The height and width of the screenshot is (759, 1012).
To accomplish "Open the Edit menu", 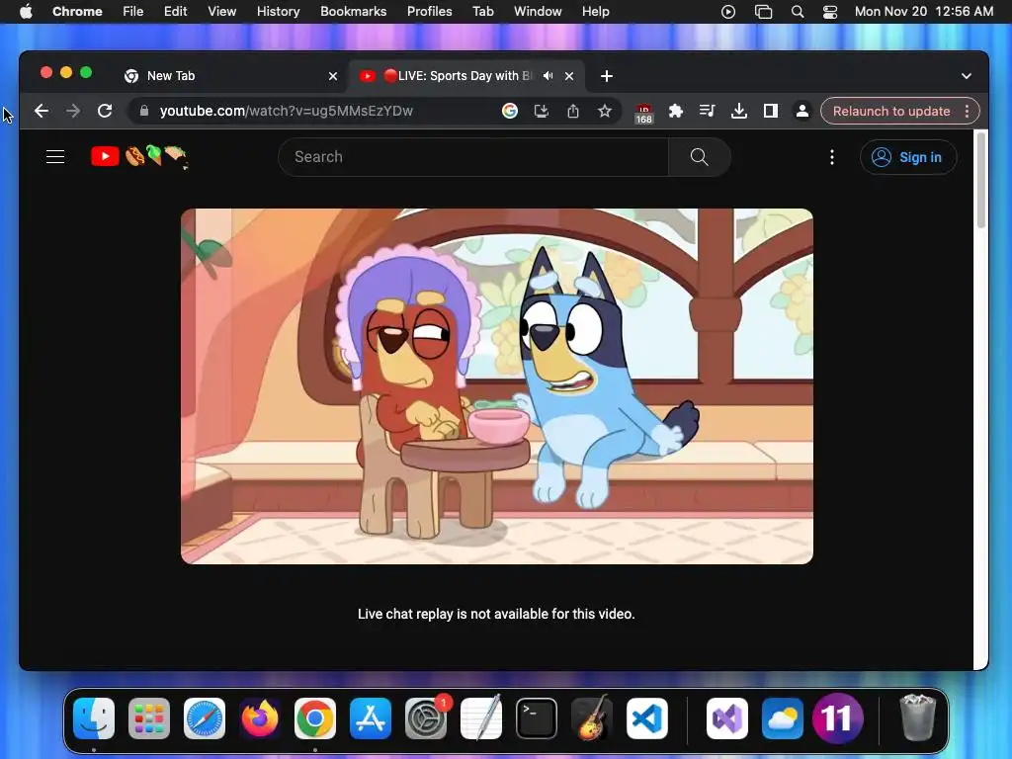I will pos(175,12).
